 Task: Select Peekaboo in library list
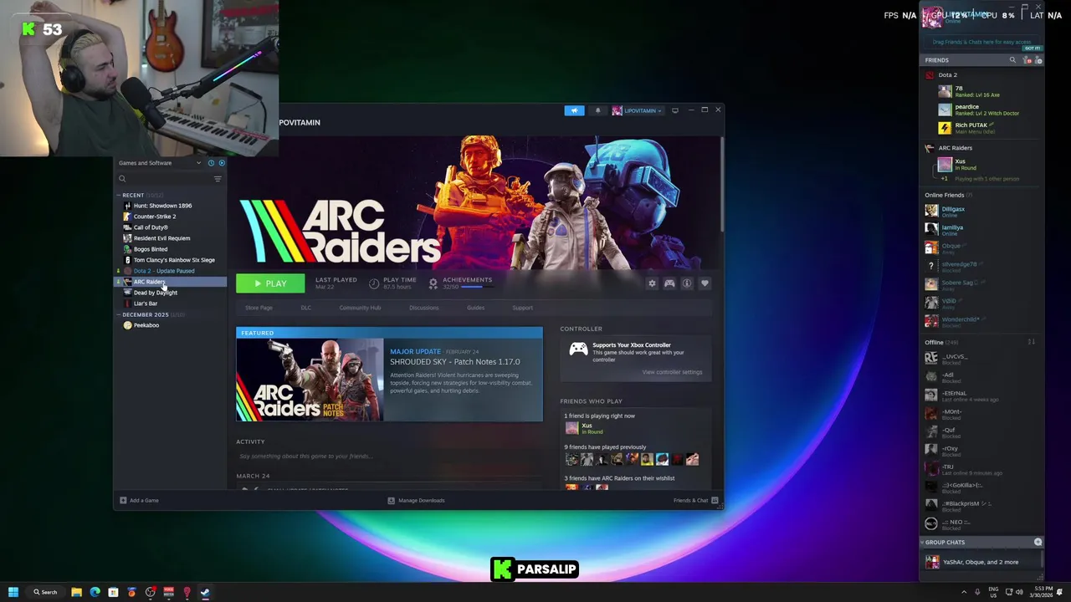pos(146,325)
